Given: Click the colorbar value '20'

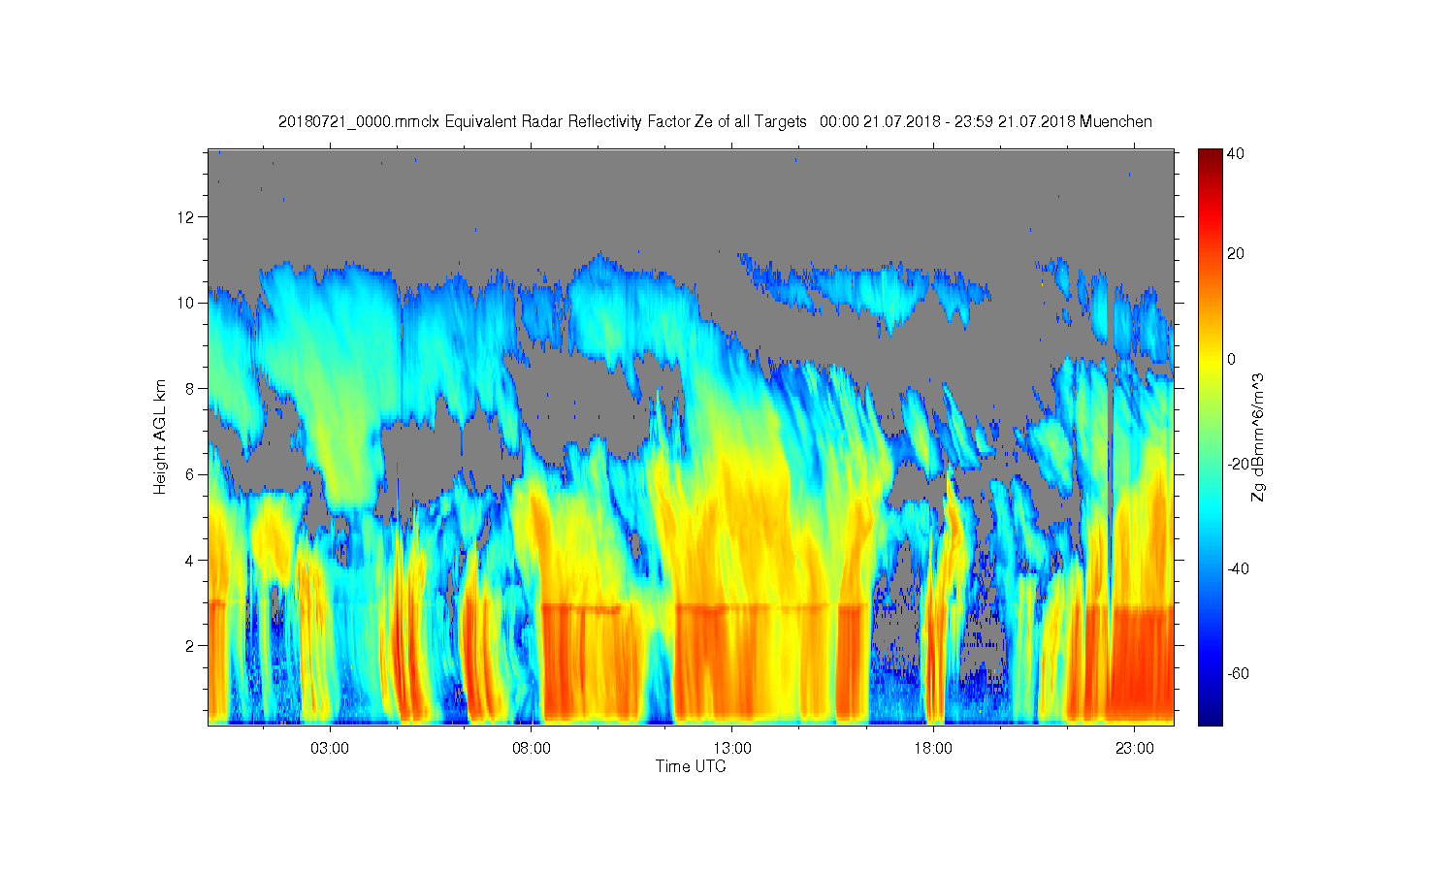Looking at the screenshot, I should coord(1236,254).
